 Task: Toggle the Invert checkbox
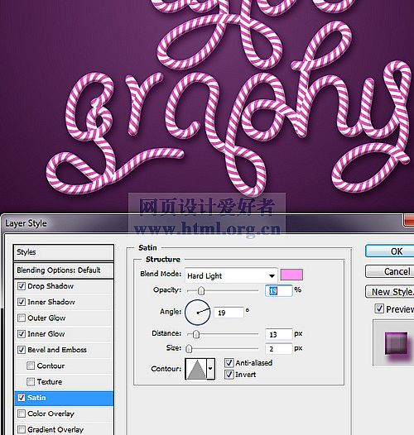229,375
